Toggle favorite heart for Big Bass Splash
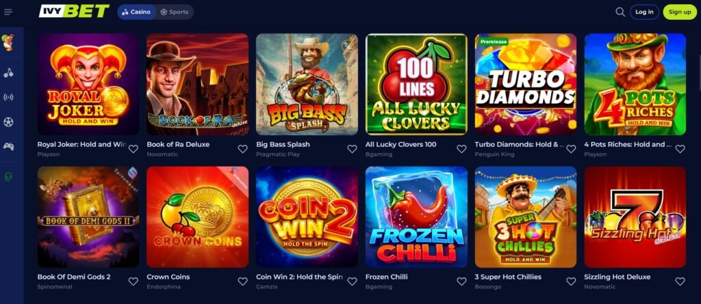The height and width of the screenshot is (304, 701). tap(353, 149)
